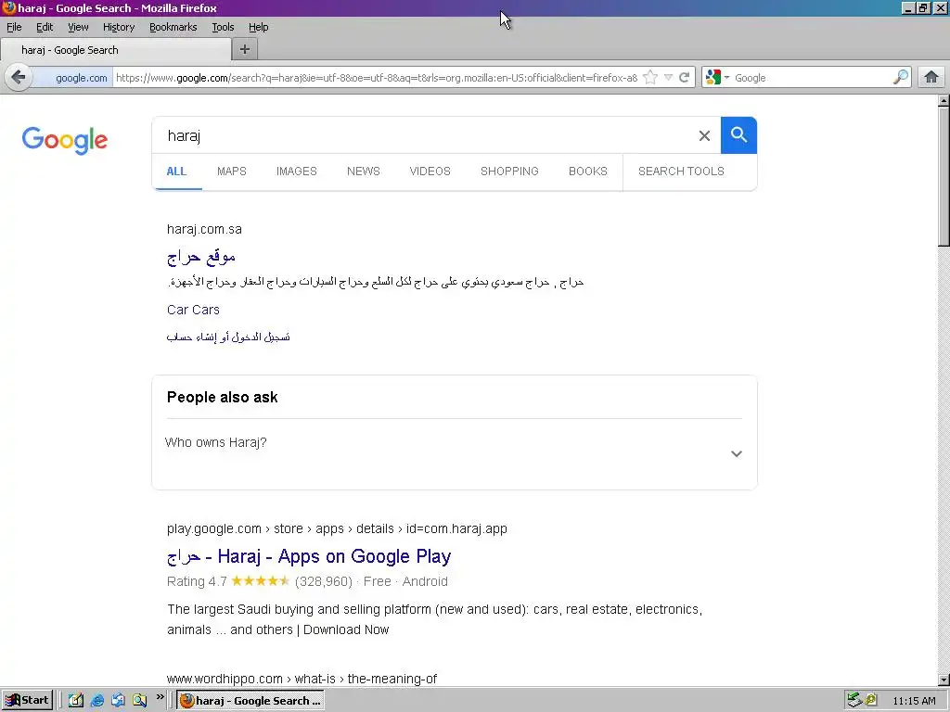This screenshot has width=950, height=712.
Task: Open the Firefox home page icon
Action: [931, 78]
